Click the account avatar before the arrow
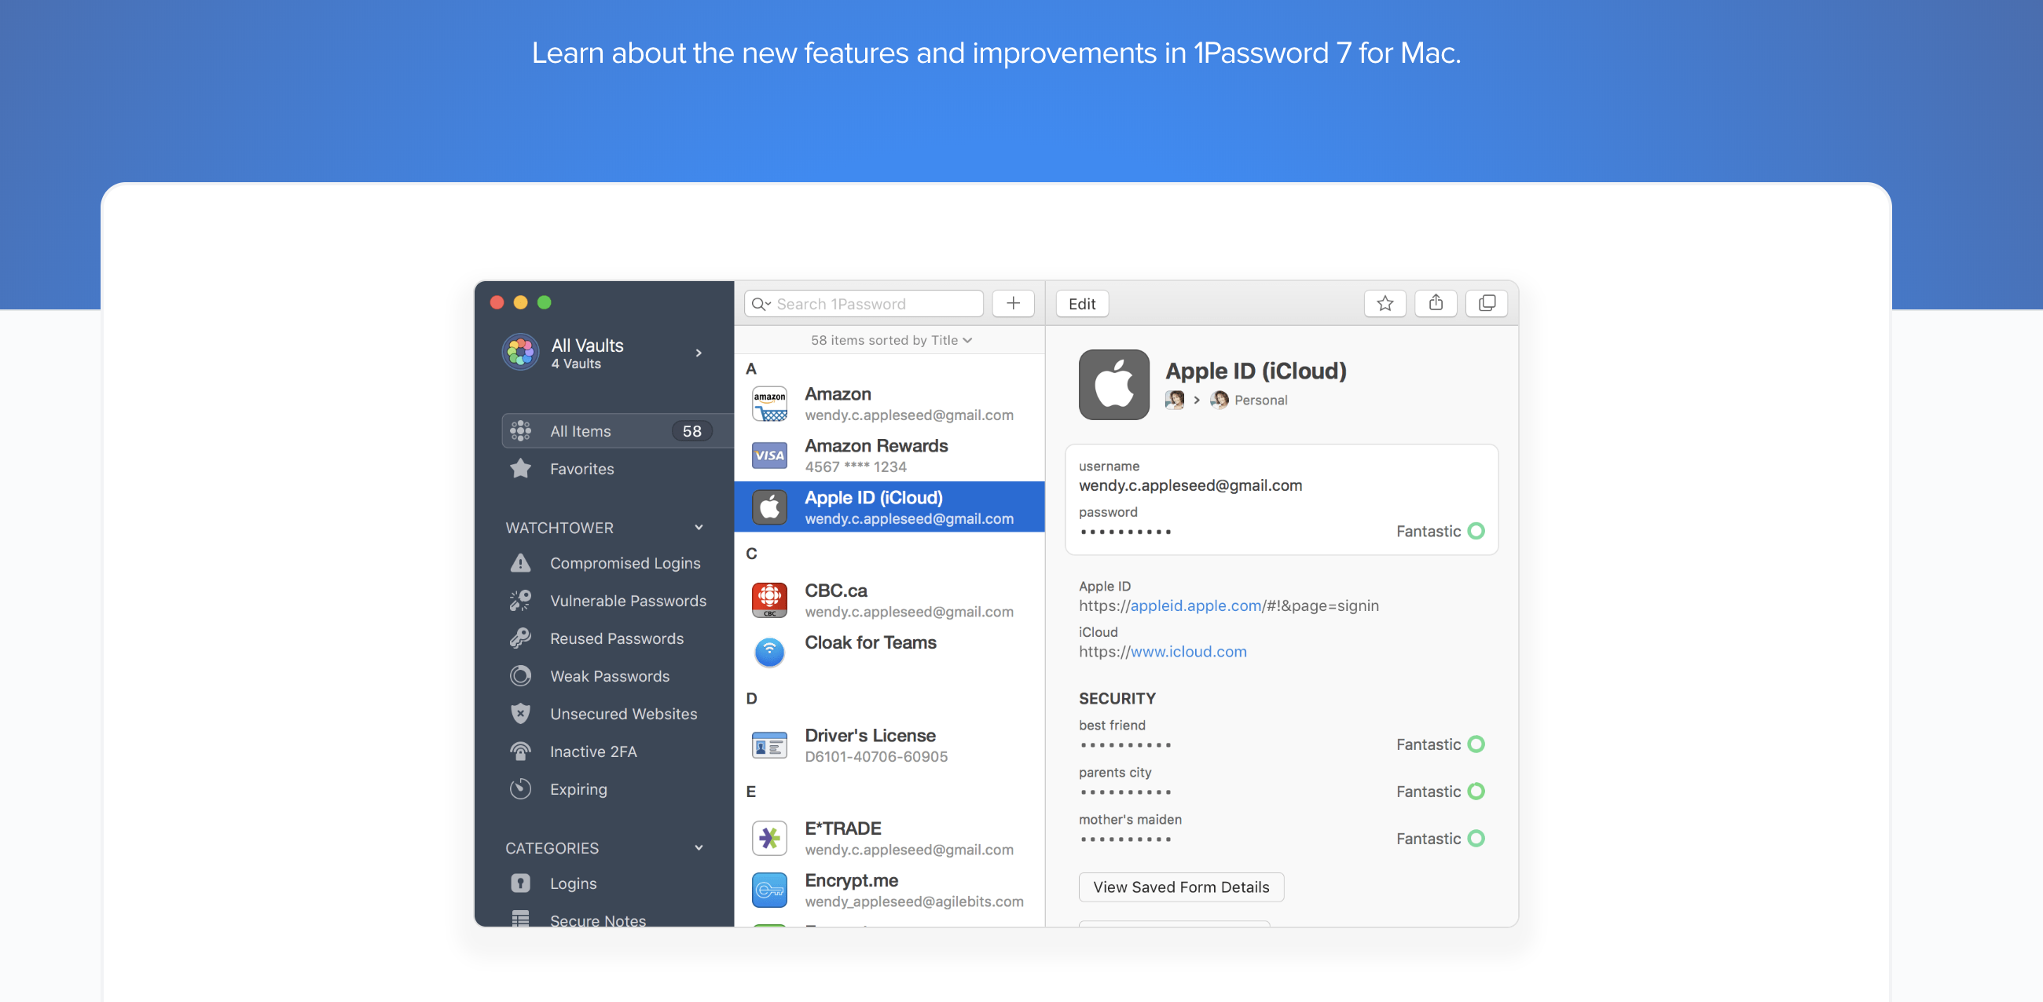 point(1175,400)
